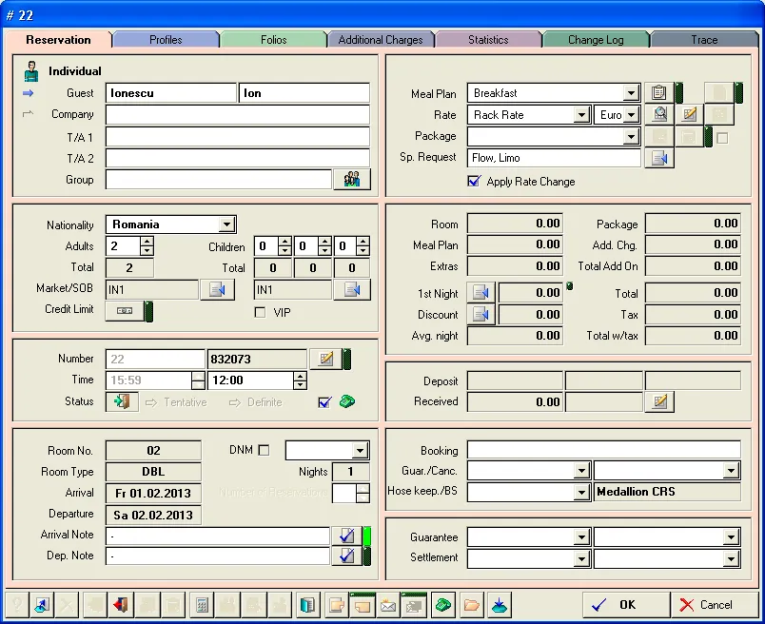Open the Sp. Request selection icon
Viewport: 765px width, 624px height.
[659, 158]
